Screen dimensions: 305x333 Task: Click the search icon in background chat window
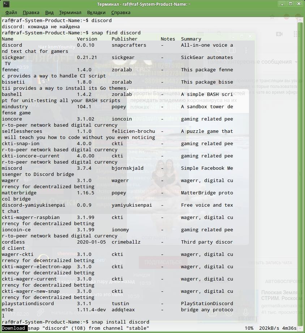(x=218, y=50)
